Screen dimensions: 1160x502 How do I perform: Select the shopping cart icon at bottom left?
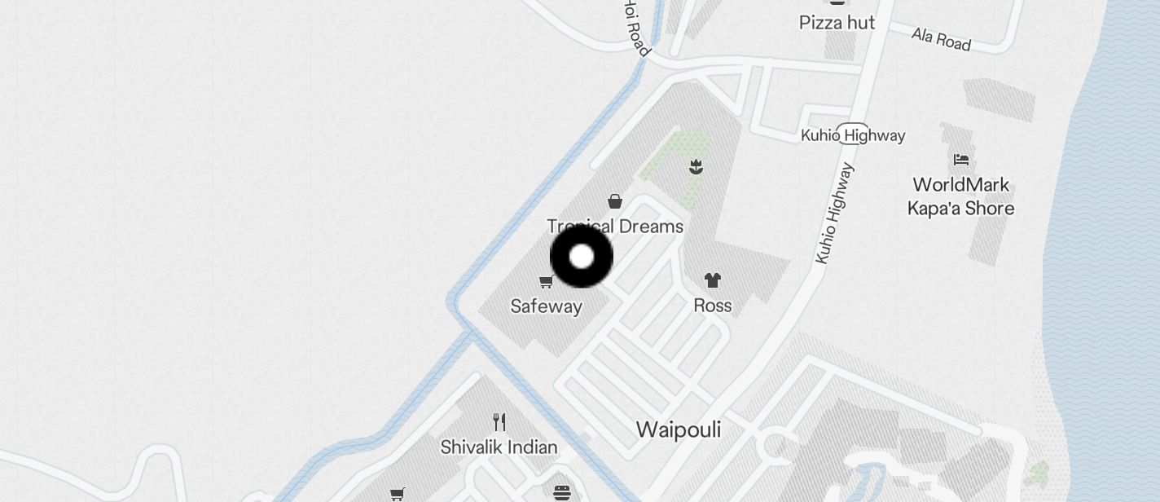(397, 494)
